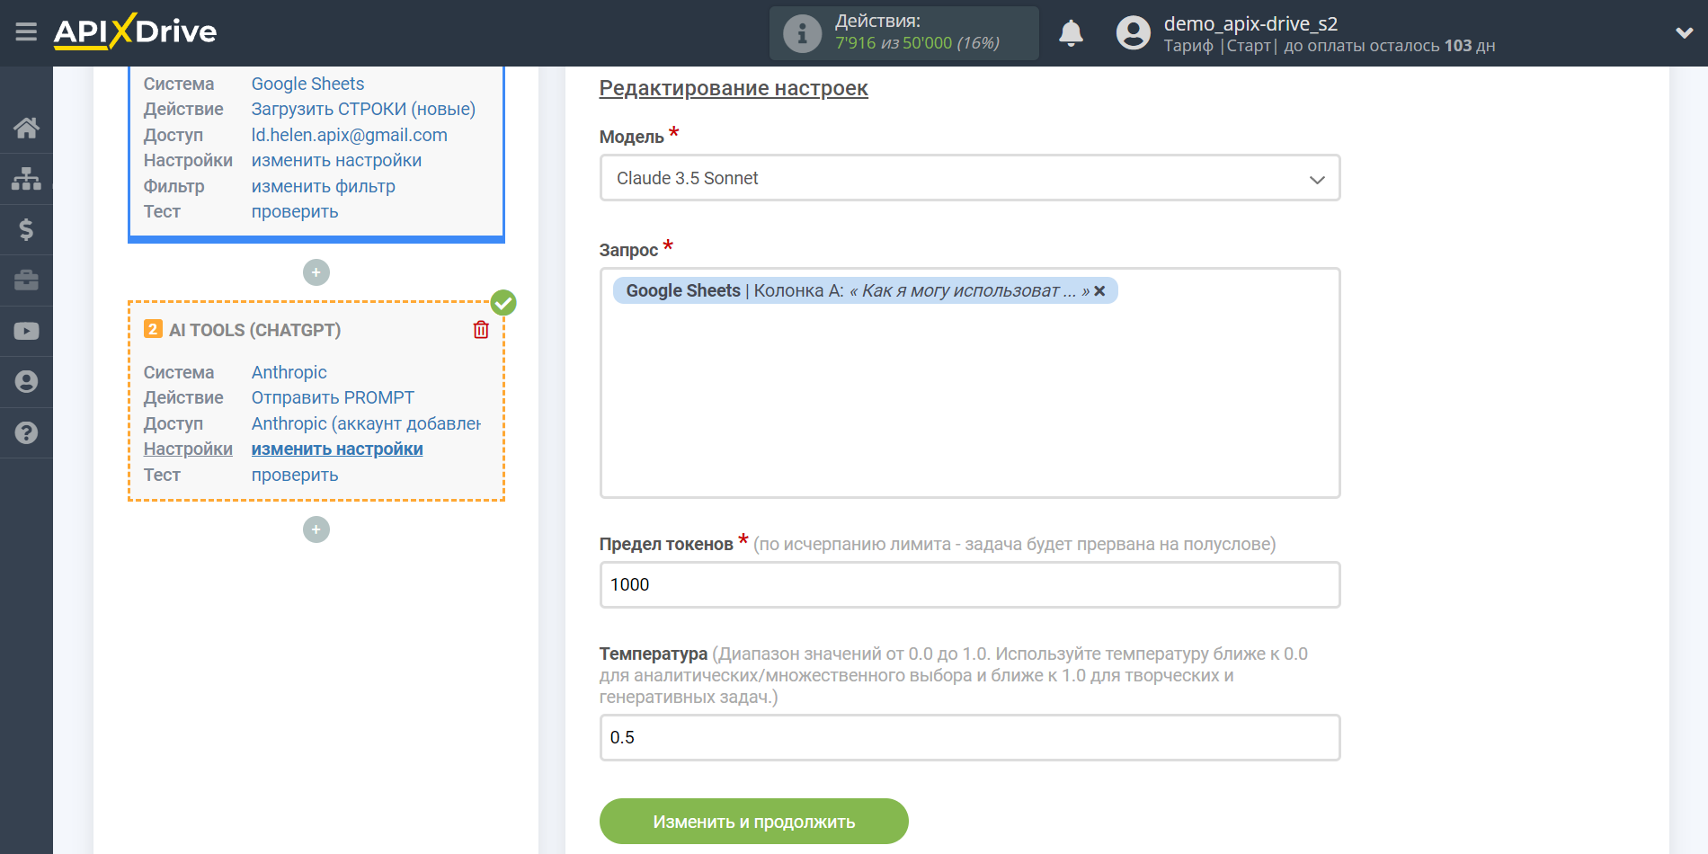Go to home via house icon
Screen dimensions: 1708x854
[26, 128]
